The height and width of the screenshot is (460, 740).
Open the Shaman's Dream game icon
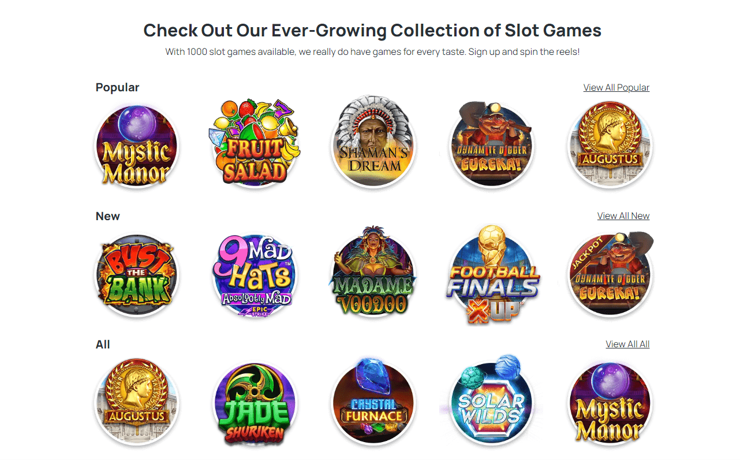[x=373, y=141]
